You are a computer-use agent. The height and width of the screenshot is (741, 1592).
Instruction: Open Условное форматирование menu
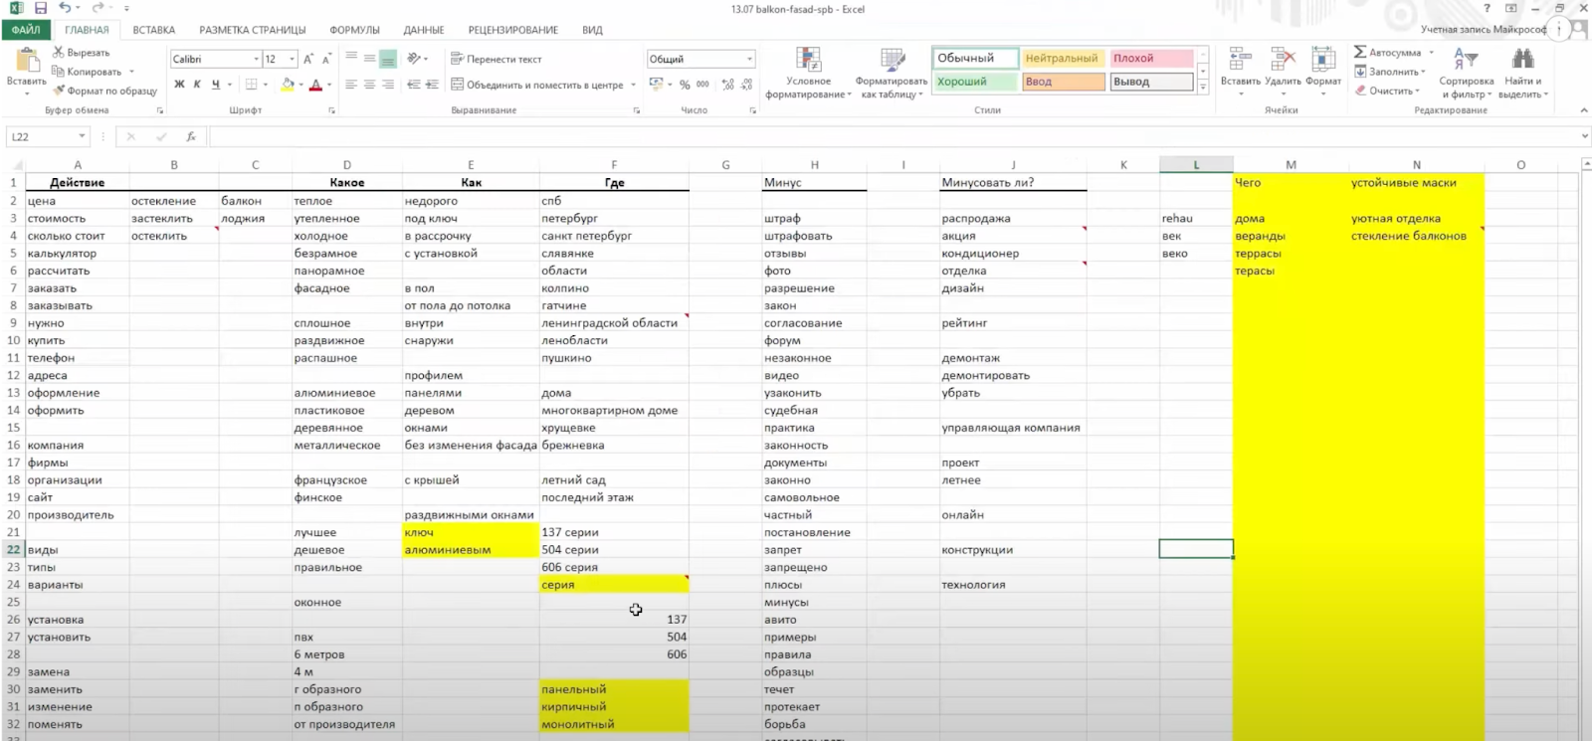[x=808, y=73]
